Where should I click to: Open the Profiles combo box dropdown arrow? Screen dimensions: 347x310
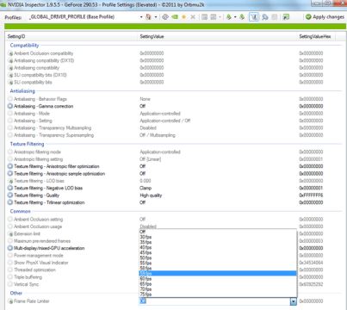(x=141, y=17)
